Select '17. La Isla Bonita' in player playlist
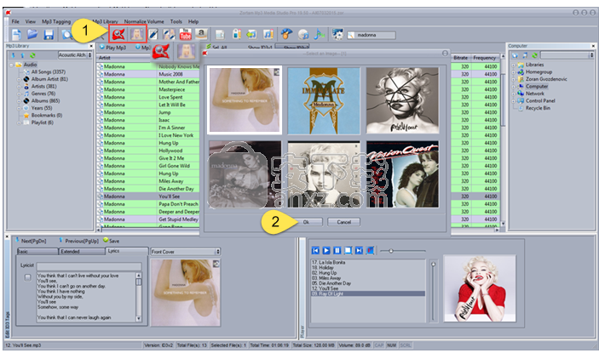 click(329, 262)
